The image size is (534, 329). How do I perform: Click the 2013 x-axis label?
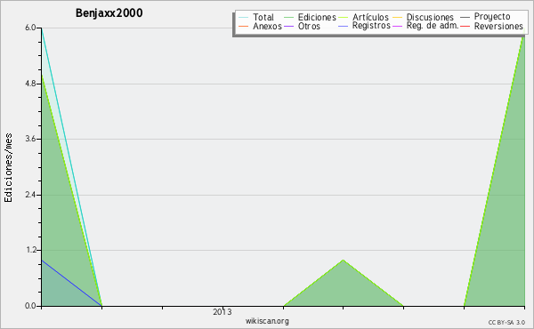pos(222,312)
